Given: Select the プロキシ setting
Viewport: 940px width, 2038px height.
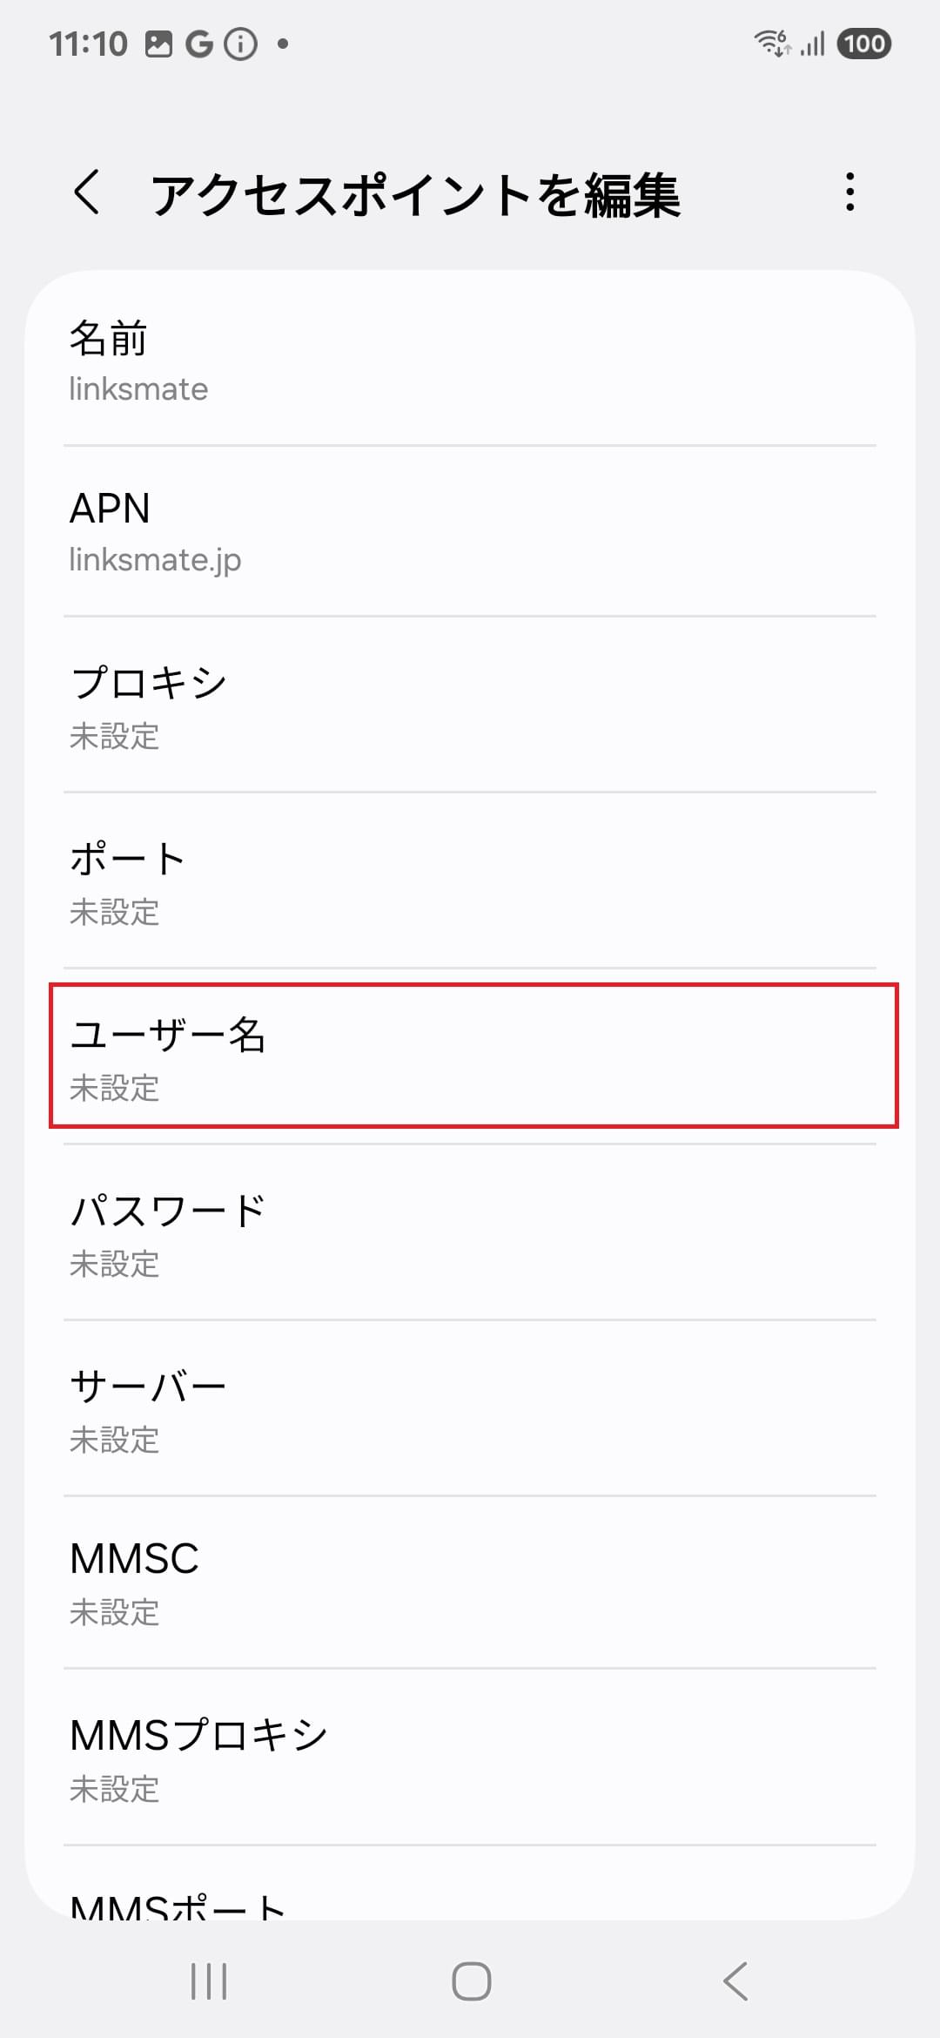Looking at the screenshot, I should coord(470,705).
